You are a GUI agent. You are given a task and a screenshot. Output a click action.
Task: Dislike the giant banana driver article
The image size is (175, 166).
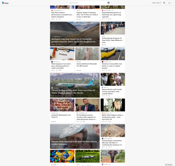(106, 70)
